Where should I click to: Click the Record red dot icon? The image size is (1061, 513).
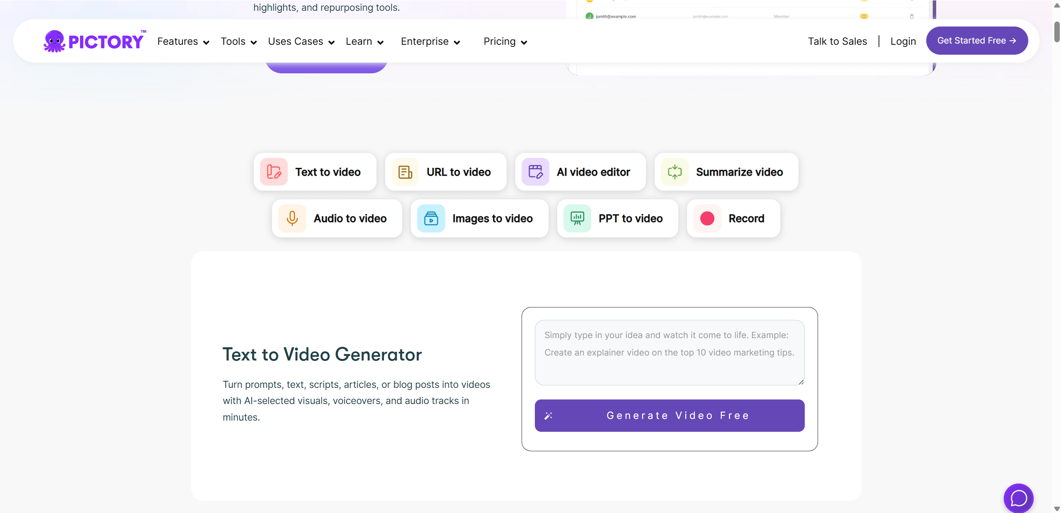pyautogui.click(x=707, y=218)
